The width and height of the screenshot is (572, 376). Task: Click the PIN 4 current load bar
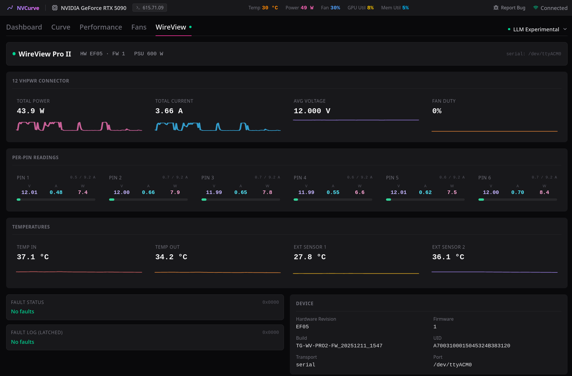pos(333,200)
